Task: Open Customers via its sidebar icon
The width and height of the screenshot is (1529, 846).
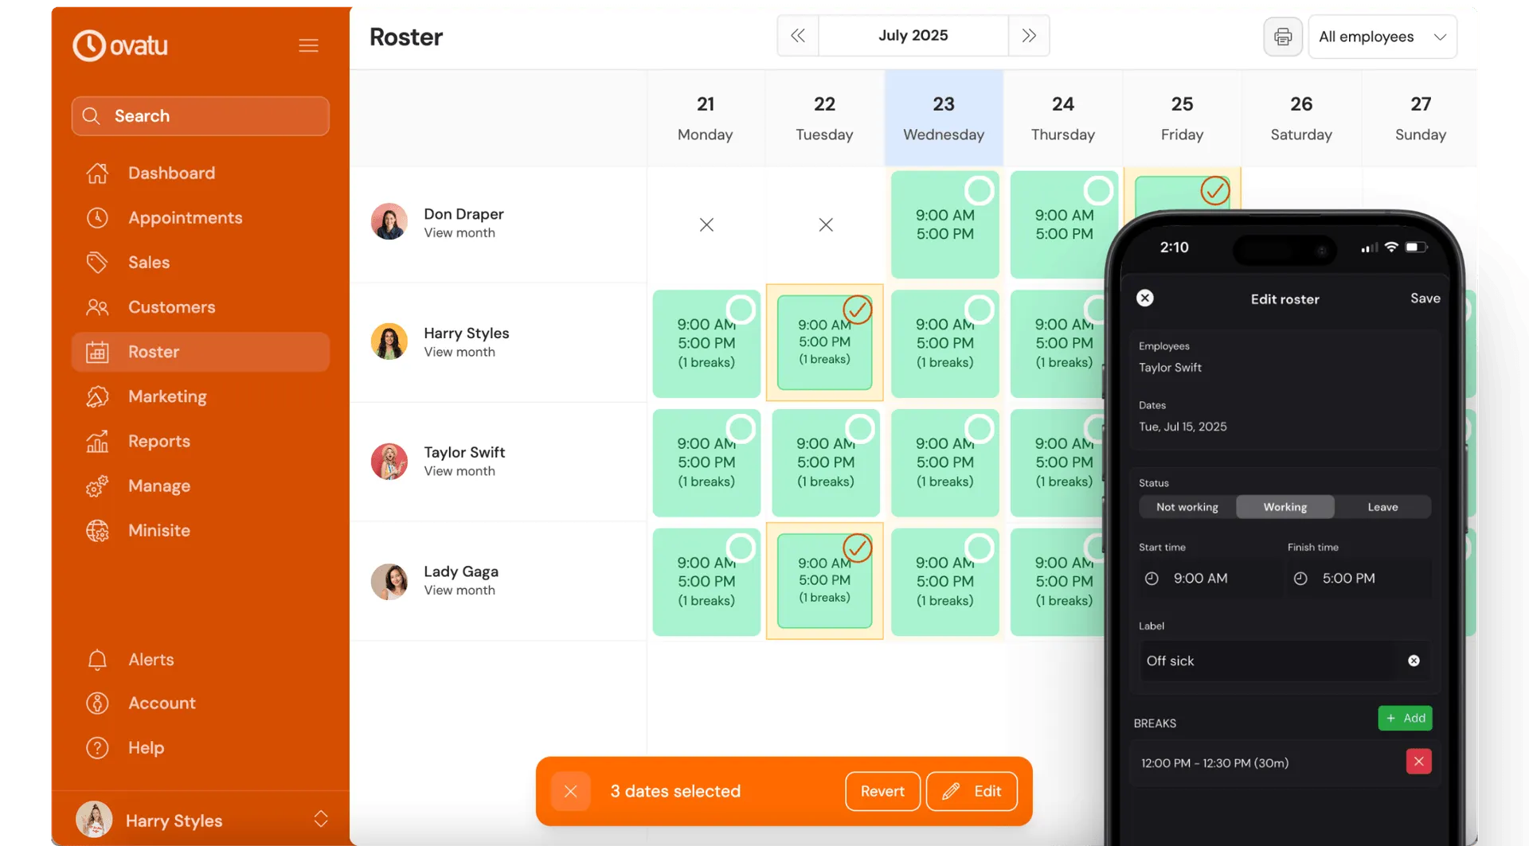Action: click(x=97, y=307)
